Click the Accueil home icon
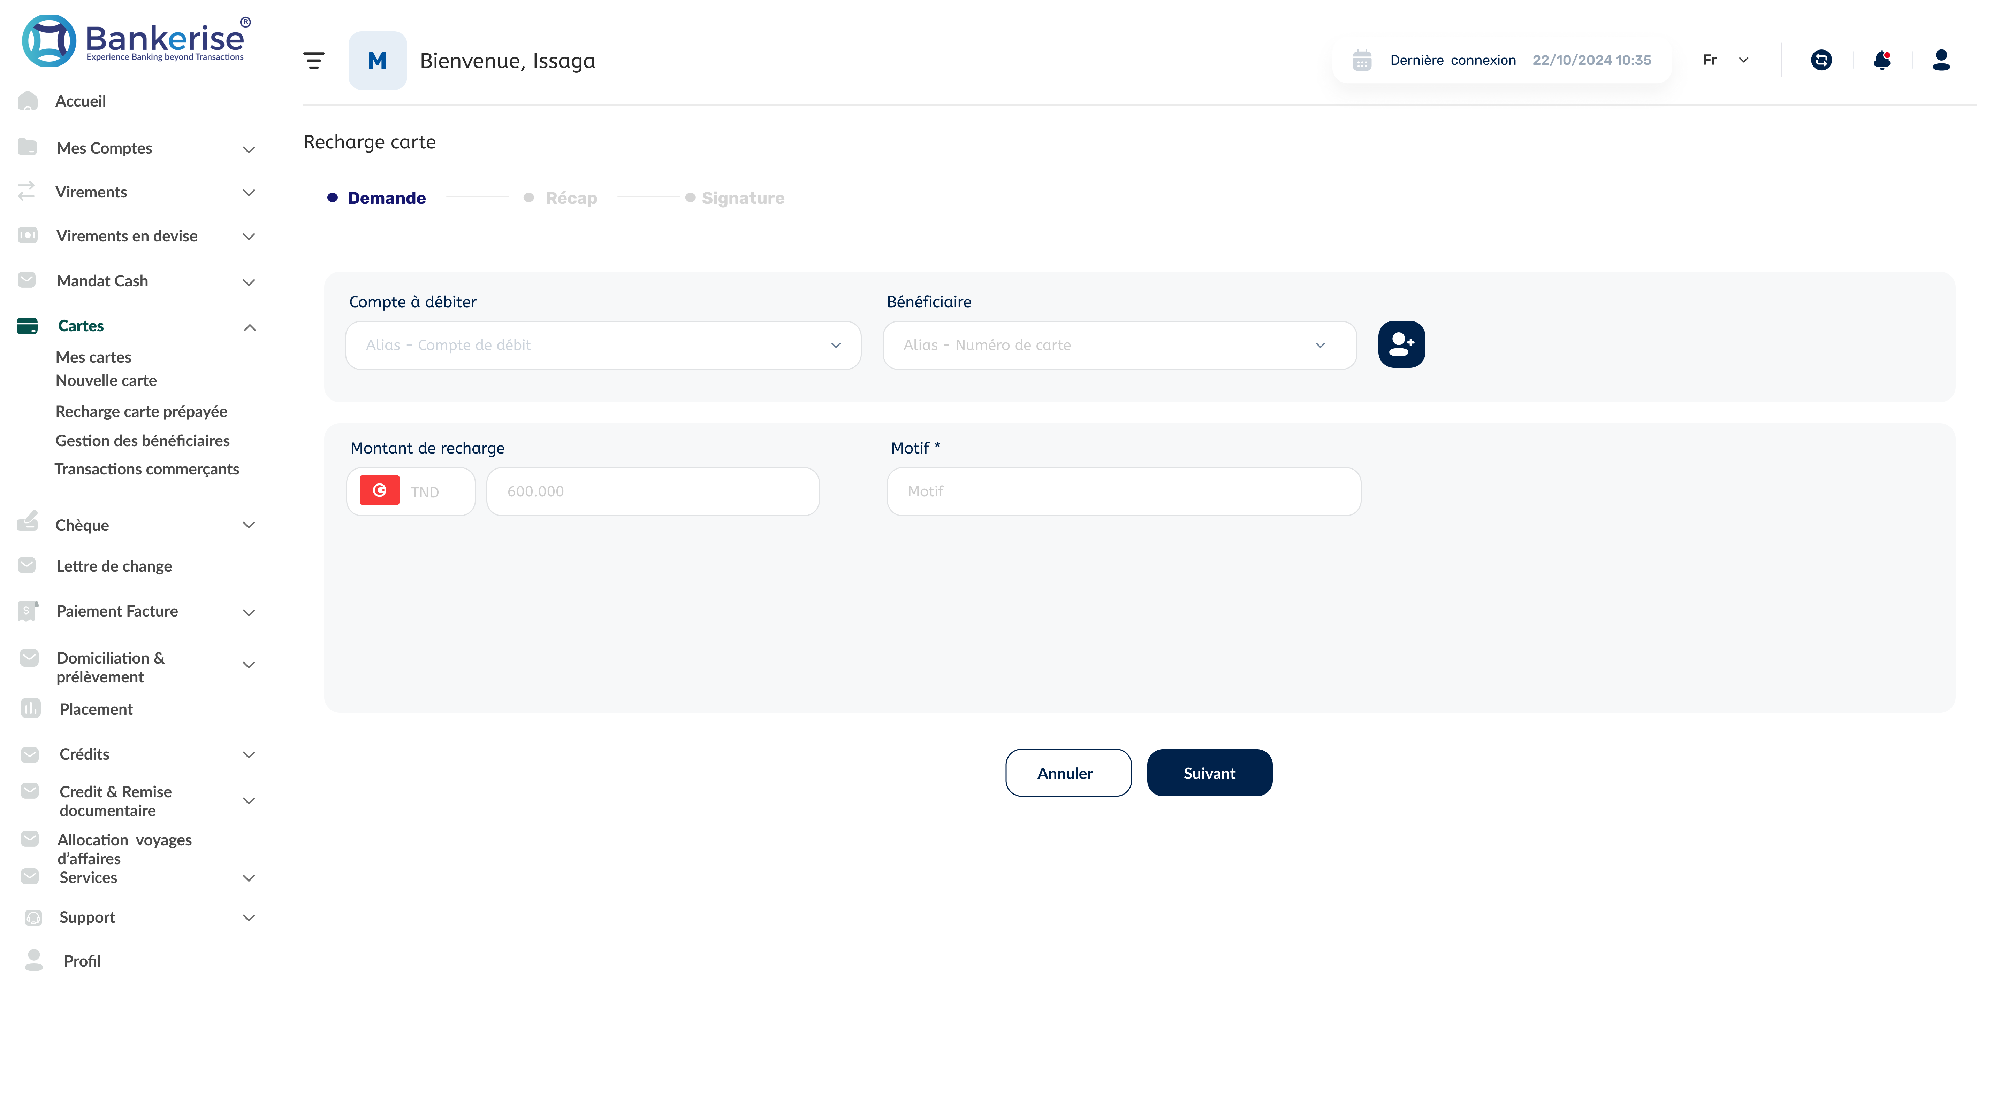 [x=27, y=100]
